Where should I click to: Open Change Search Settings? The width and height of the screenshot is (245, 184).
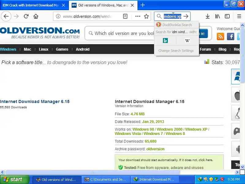[176, 51]
